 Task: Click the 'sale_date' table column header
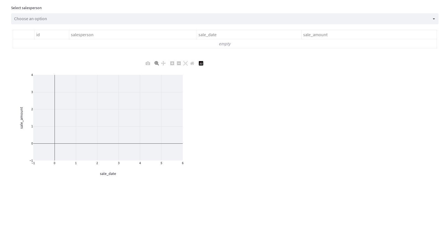coord(249,35)
